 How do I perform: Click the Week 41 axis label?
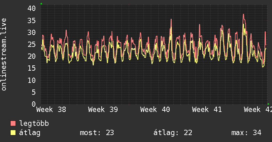click(x=207, y=110)
